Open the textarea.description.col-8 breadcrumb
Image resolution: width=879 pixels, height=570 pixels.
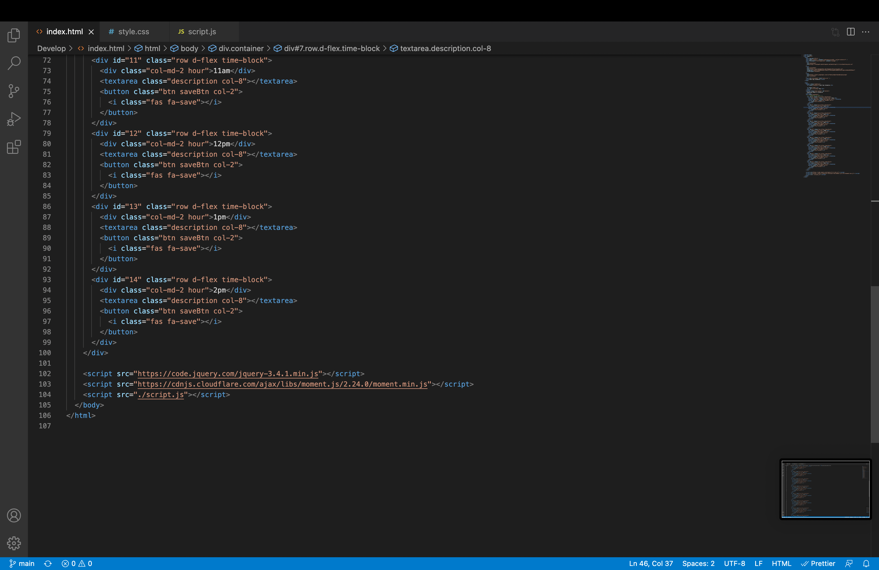(441, 48)
